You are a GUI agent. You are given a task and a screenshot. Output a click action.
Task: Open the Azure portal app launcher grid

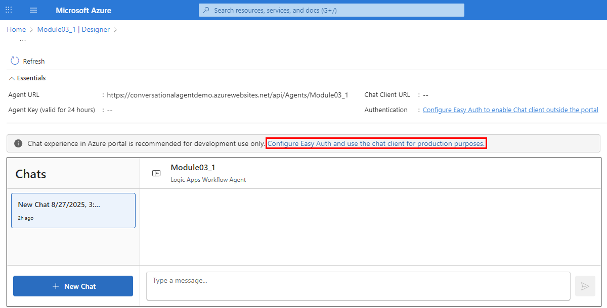pos(8,10)
